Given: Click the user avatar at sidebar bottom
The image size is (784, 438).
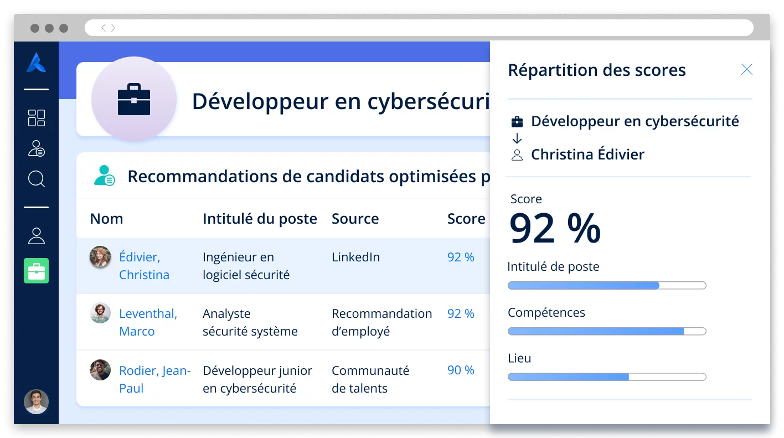Looking at the screenshot, I should click(x=36, y=401).
